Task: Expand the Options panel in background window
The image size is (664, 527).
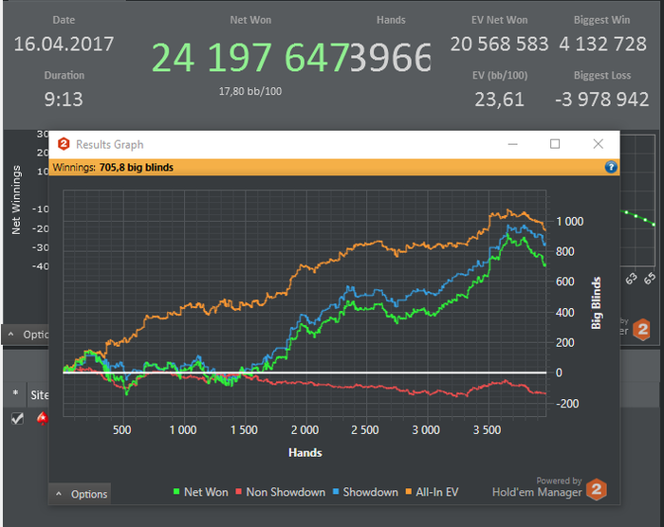Action: [x=26, y=335]
